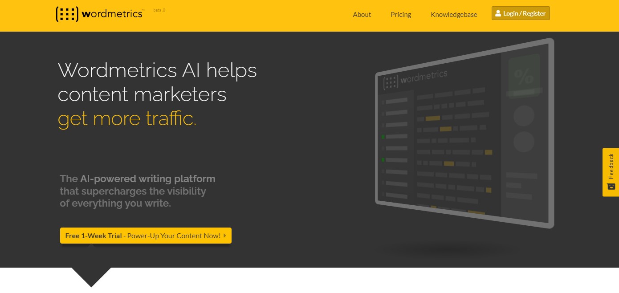The image size is (619, 293).
Task: Click the arrow icon on trial button
Action: coord(225,236)
